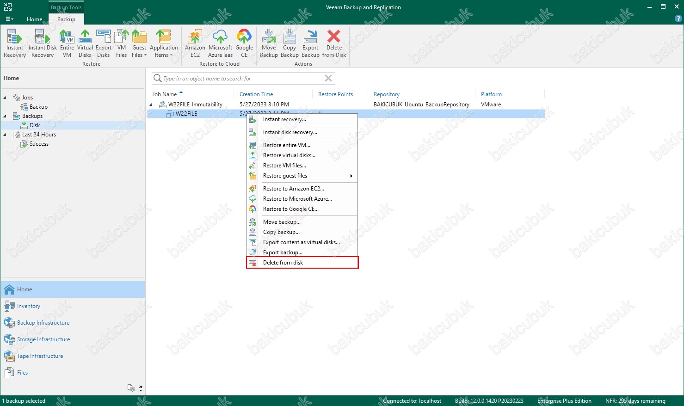Collapse the Last 24 Hours node

point(5,135)
